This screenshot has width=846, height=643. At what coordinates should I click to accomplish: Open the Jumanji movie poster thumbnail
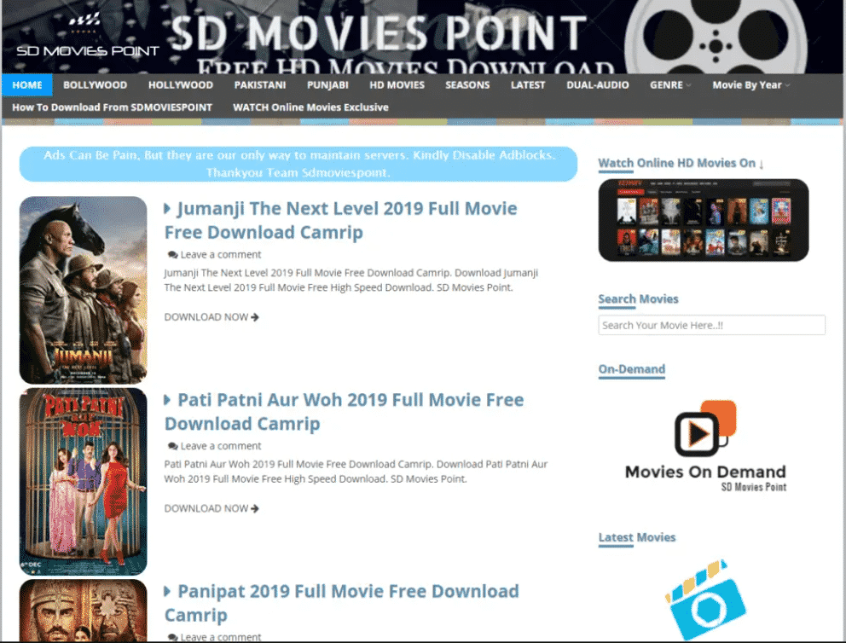(x=83, y=290)
